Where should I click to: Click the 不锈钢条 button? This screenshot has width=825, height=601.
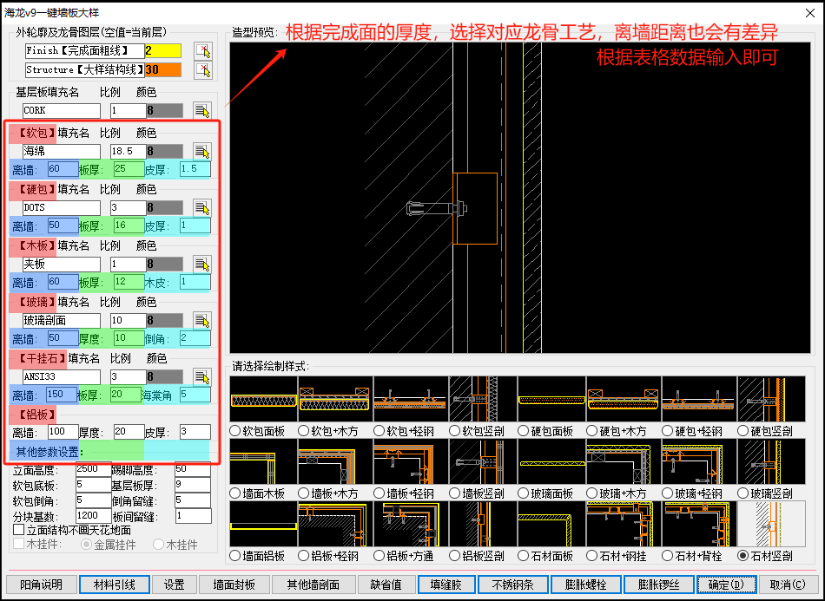click(513, 585)
